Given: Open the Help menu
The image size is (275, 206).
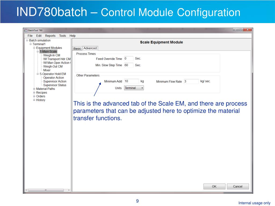Looking at the screenshot, I should (73, 36).
